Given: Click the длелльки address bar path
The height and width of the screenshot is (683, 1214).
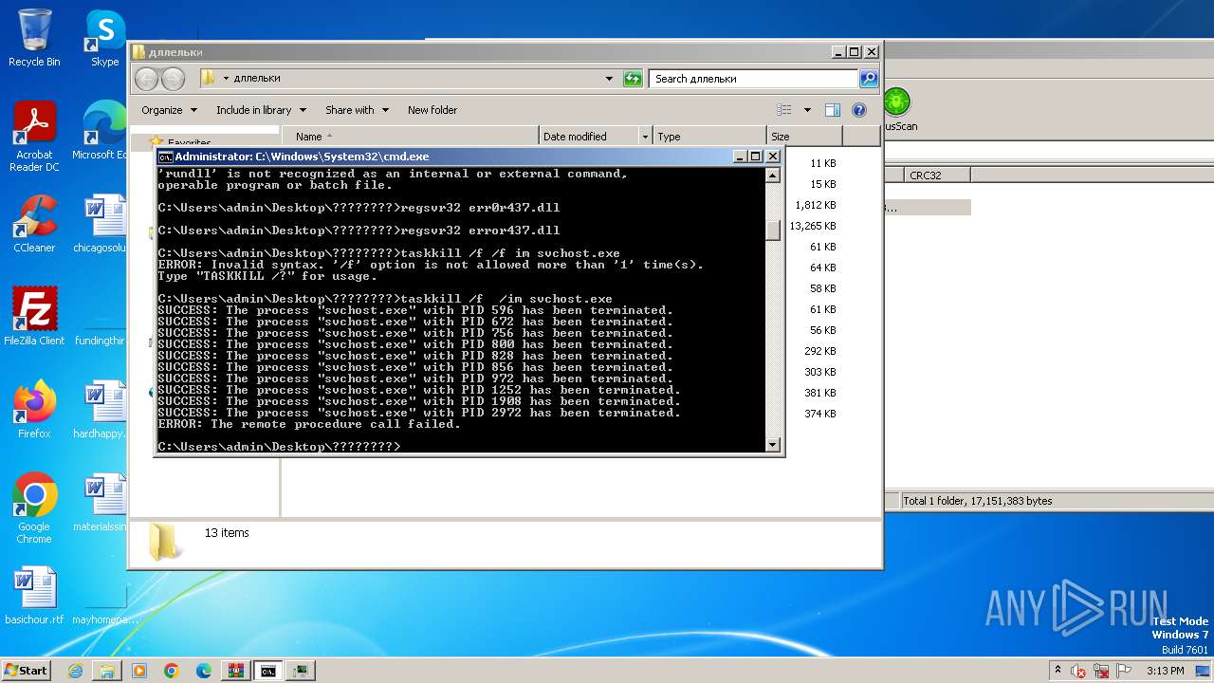Looking at the screenshot, I should pyautogui.click(x=257, y=79).
